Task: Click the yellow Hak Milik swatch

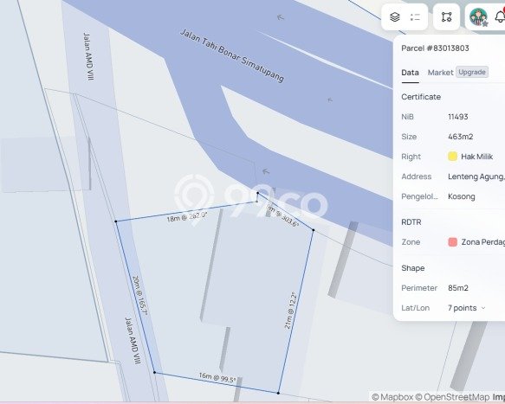Action: coord(452,157)
